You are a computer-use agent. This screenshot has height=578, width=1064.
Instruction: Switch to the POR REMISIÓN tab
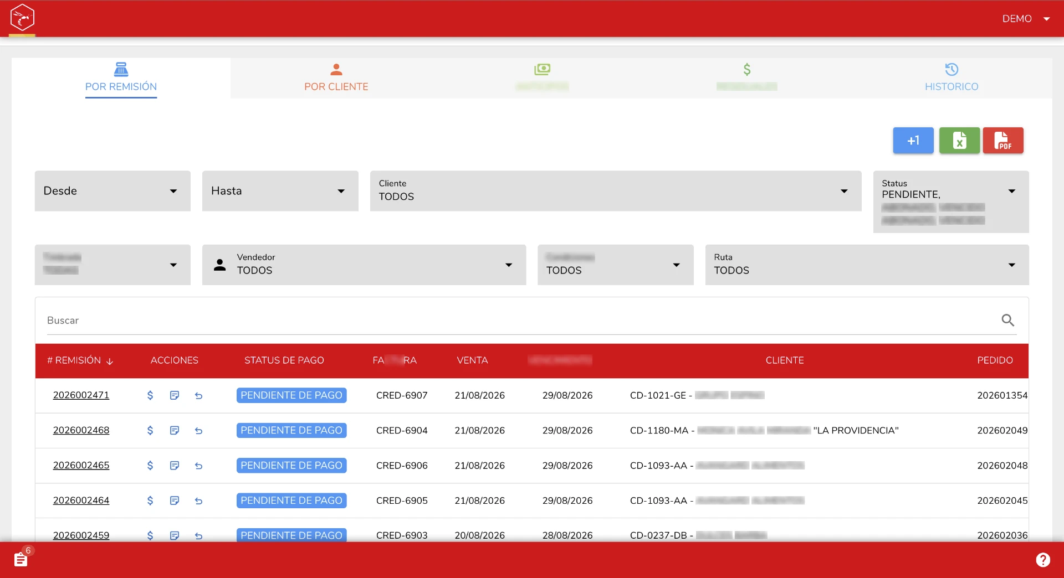pos(121,78)
